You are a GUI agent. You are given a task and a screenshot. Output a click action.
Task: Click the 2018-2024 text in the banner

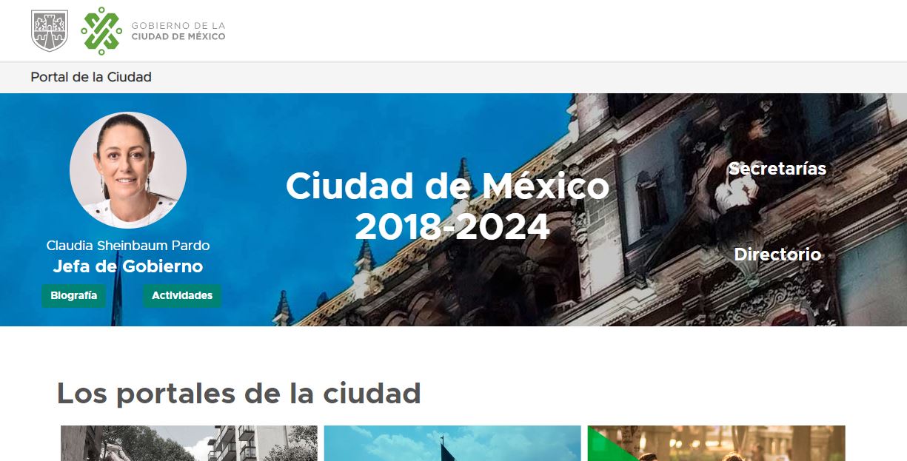452,227
